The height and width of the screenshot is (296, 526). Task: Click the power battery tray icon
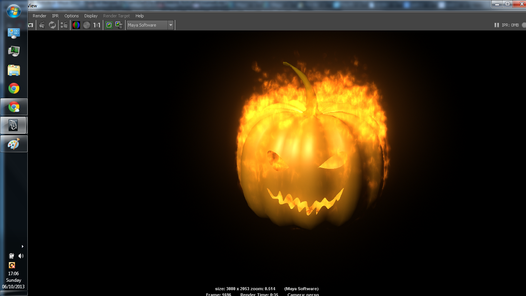pos(12,256)
